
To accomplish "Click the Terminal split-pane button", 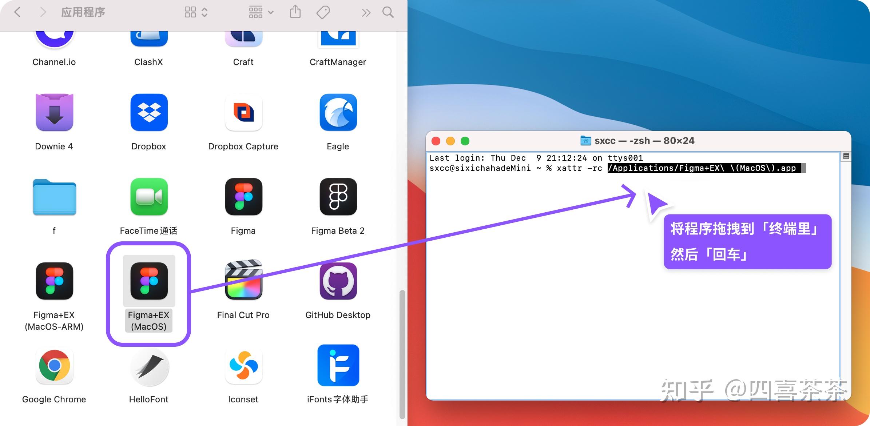I will point(846,156).
